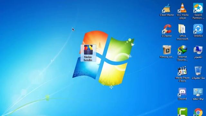Screen dimensions: 206x116
Task: Click the Firefox Installer icon on desktop
Action: click(x=88, y=50)
